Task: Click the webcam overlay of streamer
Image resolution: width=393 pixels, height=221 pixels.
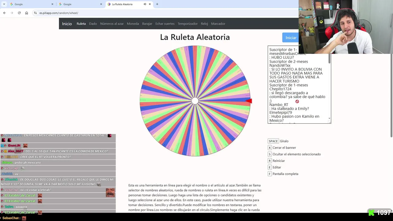Action: click(346, 27)
